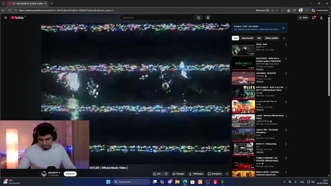Image resolution: width=331 pixels, height=186 pixels.
Task: Subscribe to KHLNZYY with S'abonner
Action: [x=70, y=174]
